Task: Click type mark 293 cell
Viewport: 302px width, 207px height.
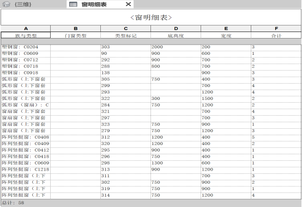Action: click(x=125, y=92)
